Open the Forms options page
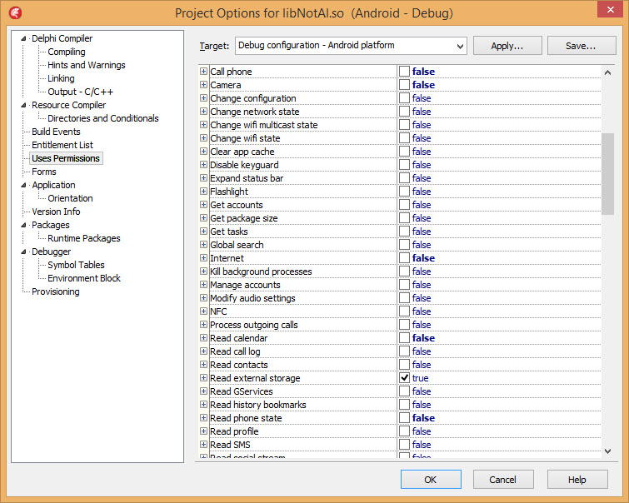The height and width of the screenshot is (503, 629). click(x=44, y=172)
